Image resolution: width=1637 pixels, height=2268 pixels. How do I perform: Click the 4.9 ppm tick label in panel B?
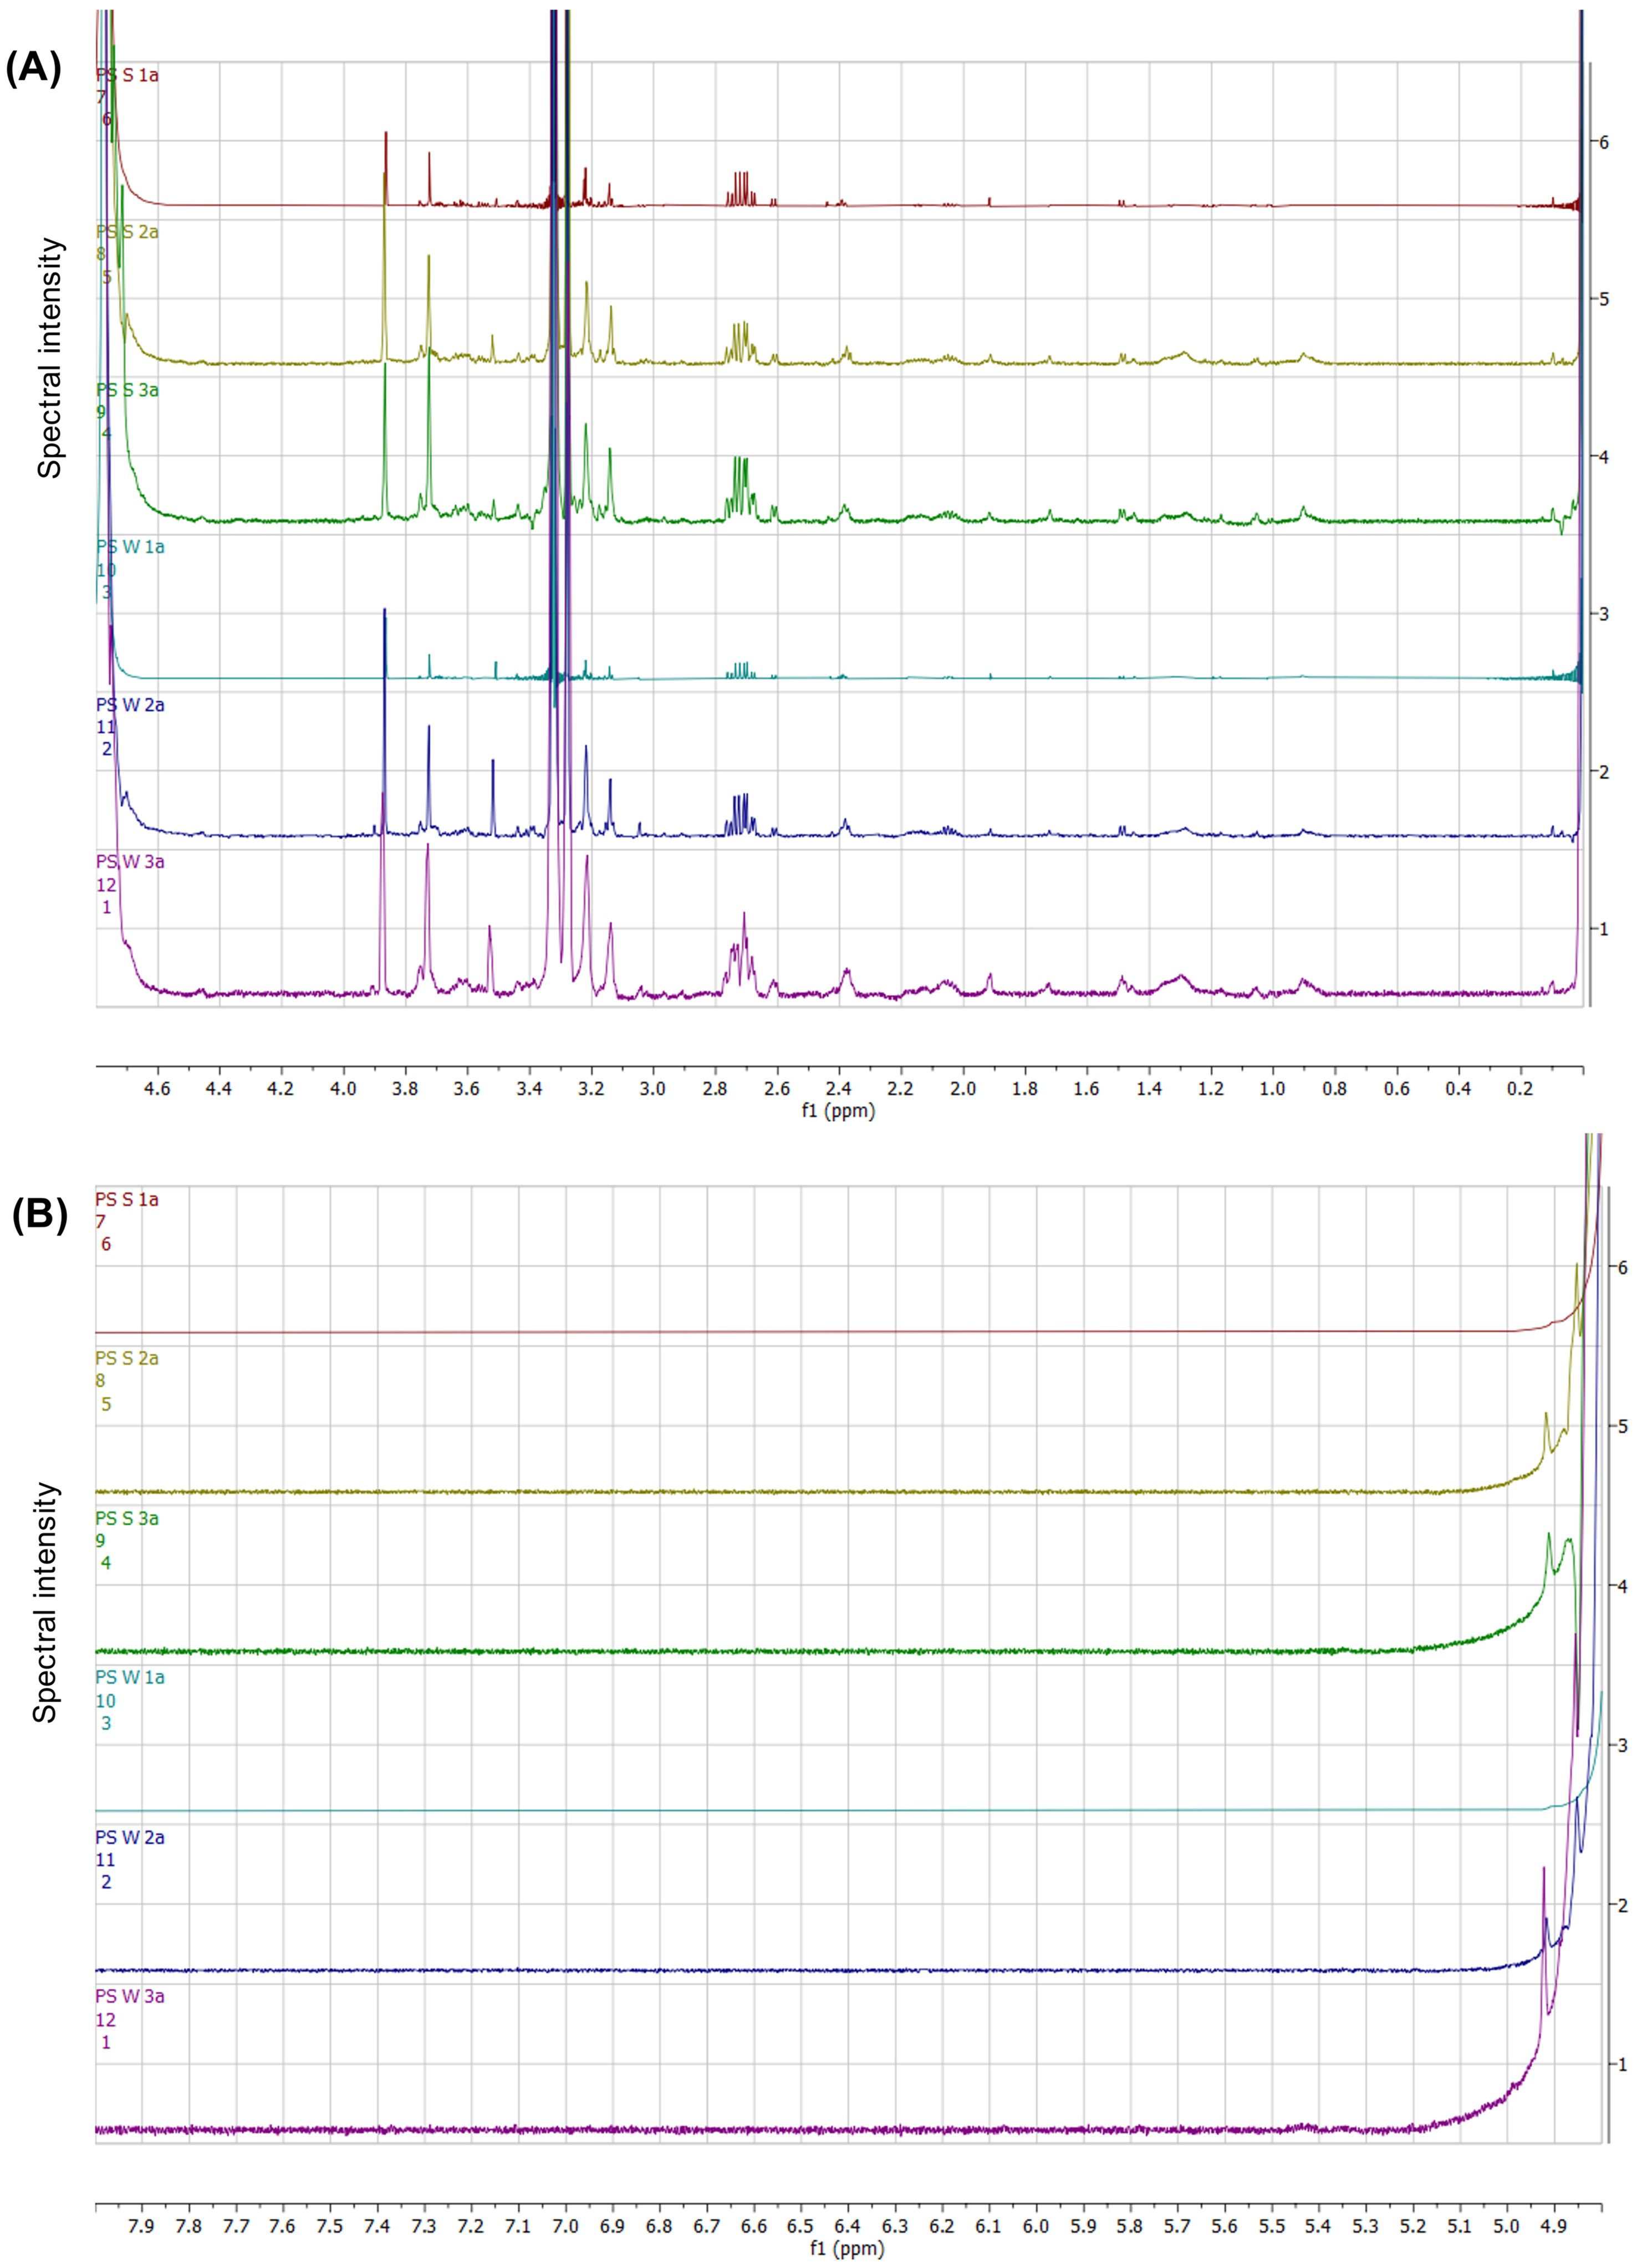pyautogui.click(x=1553, y=2226)
